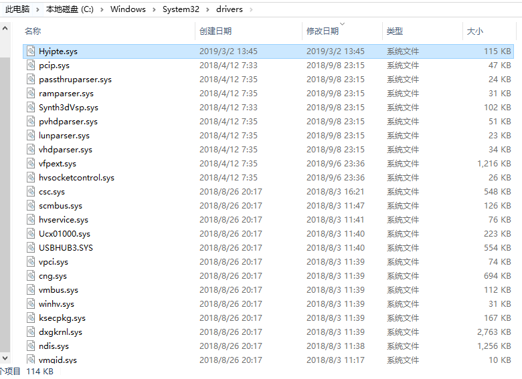Click the scroll up arrow of navigation pane
The width and height of the screenshot is (522, 379).
(5, 29)
